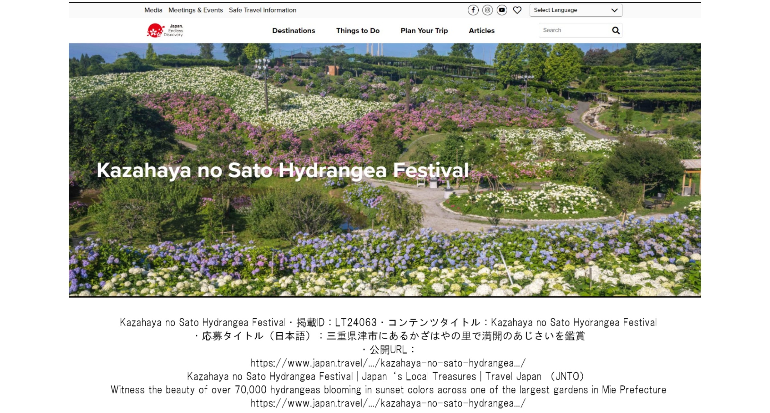
Task: Go to the Articles section
Action: 481,30
